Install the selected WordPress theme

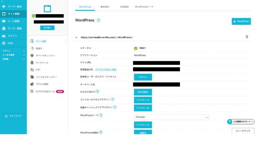click(x=143, y=125)
